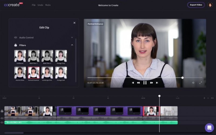Screen dimensions: 216x135
Task: Select the Unfiltered filter thumbnail
Action: point(20,56)
